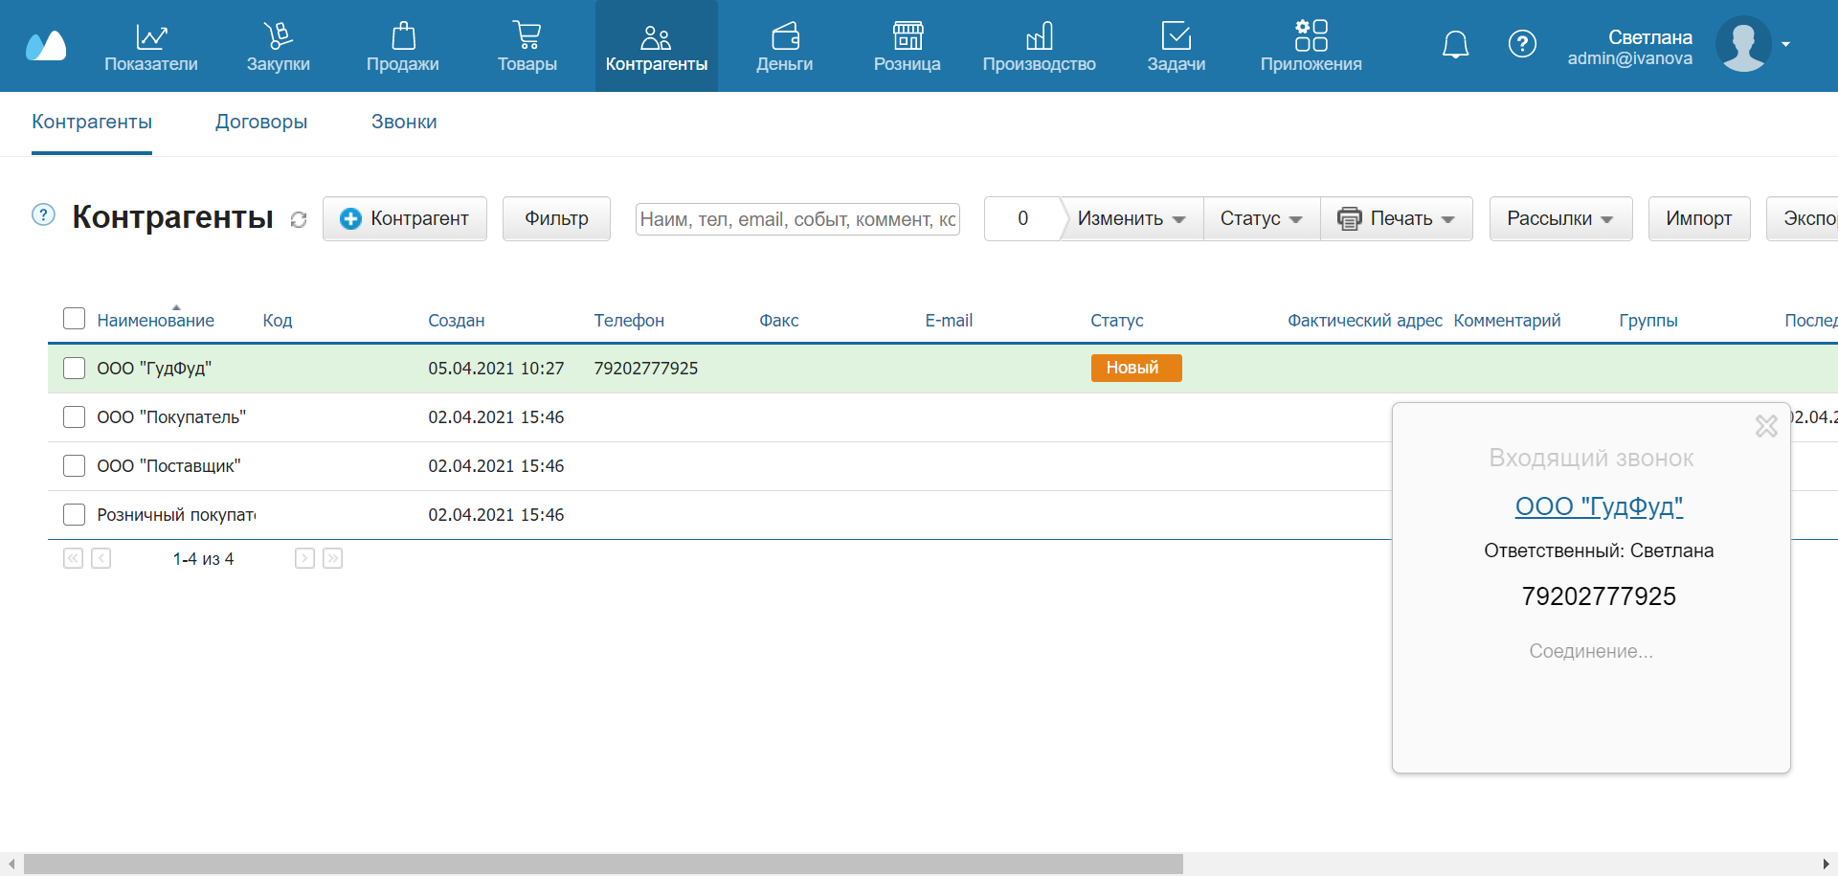Close the incoming call popup
The height and width of the screenshot is (876, 1838).
click(1766, 426)
